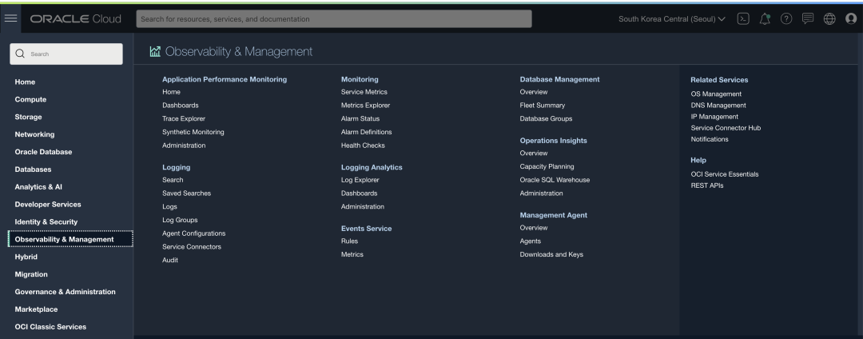Select Oracle Database in the sidebar

tap(43, 152)
